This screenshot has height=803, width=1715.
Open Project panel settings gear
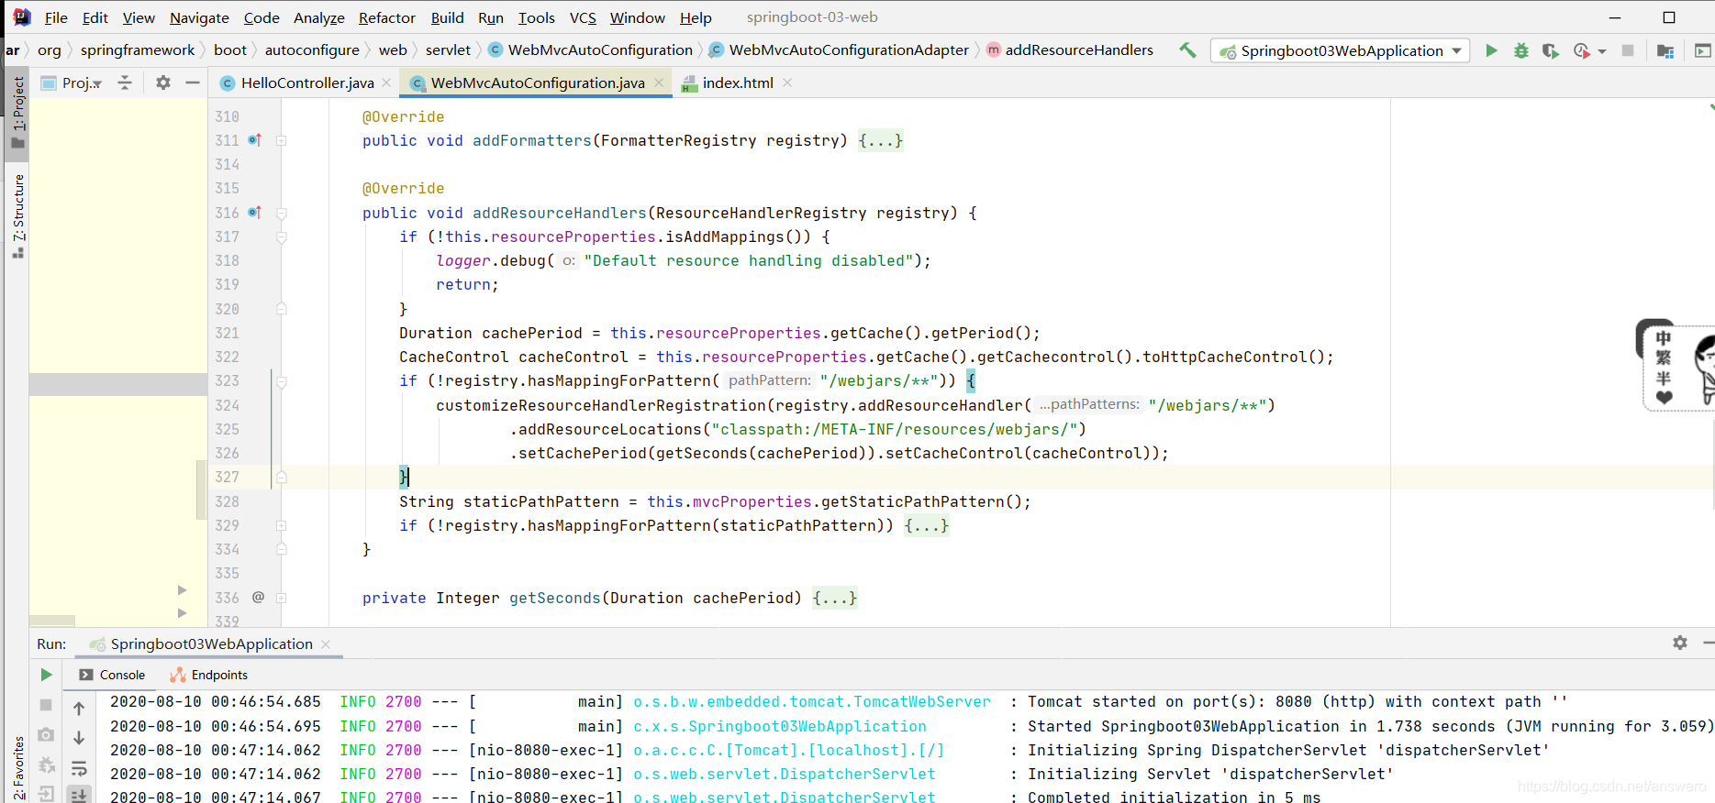163,82
